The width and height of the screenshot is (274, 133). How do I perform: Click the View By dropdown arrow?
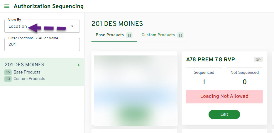(72, 26)
